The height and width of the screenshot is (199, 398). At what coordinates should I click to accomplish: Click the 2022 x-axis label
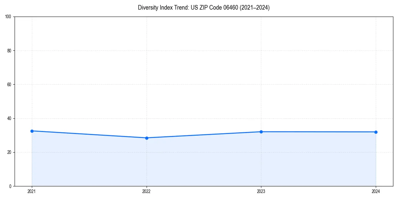(146, 191)
